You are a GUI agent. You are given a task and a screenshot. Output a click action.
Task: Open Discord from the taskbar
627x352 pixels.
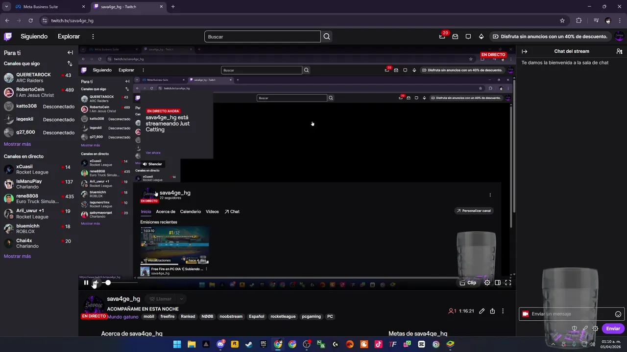click(220, 344)
